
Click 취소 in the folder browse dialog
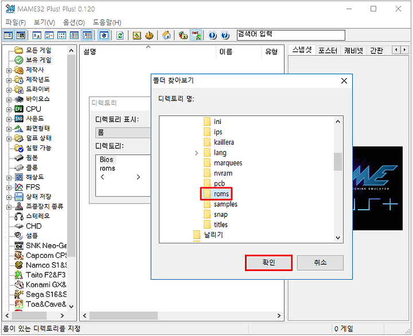(320, 262)
